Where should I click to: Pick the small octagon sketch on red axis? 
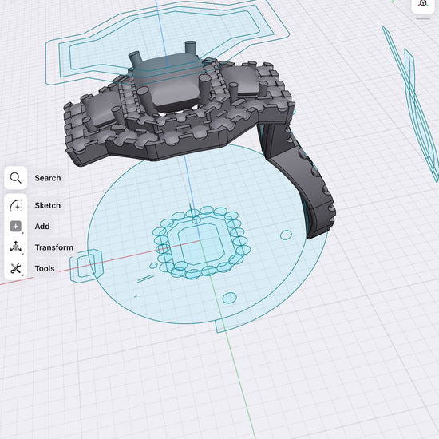tap(86, 266)
